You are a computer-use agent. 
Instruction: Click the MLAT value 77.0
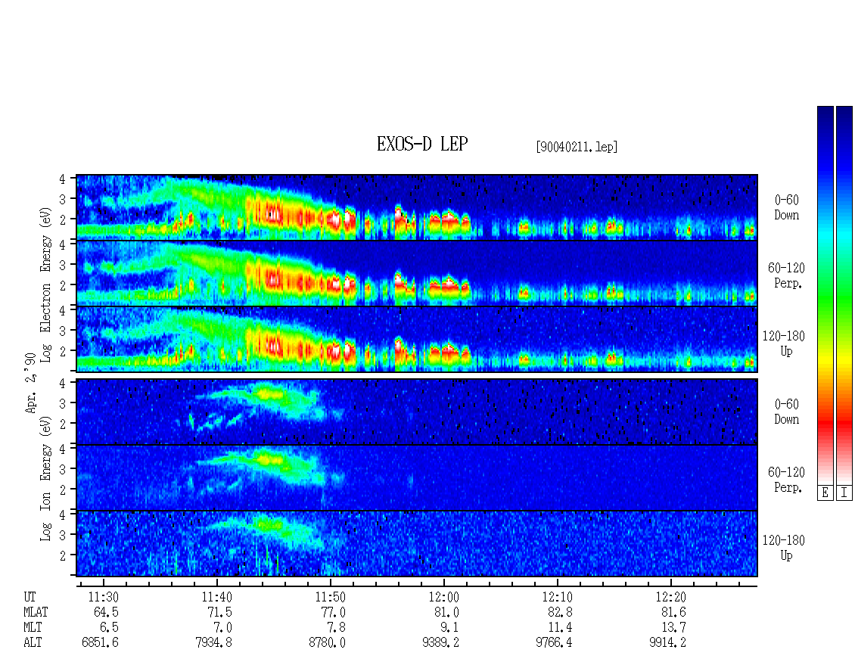coord(333,612)
